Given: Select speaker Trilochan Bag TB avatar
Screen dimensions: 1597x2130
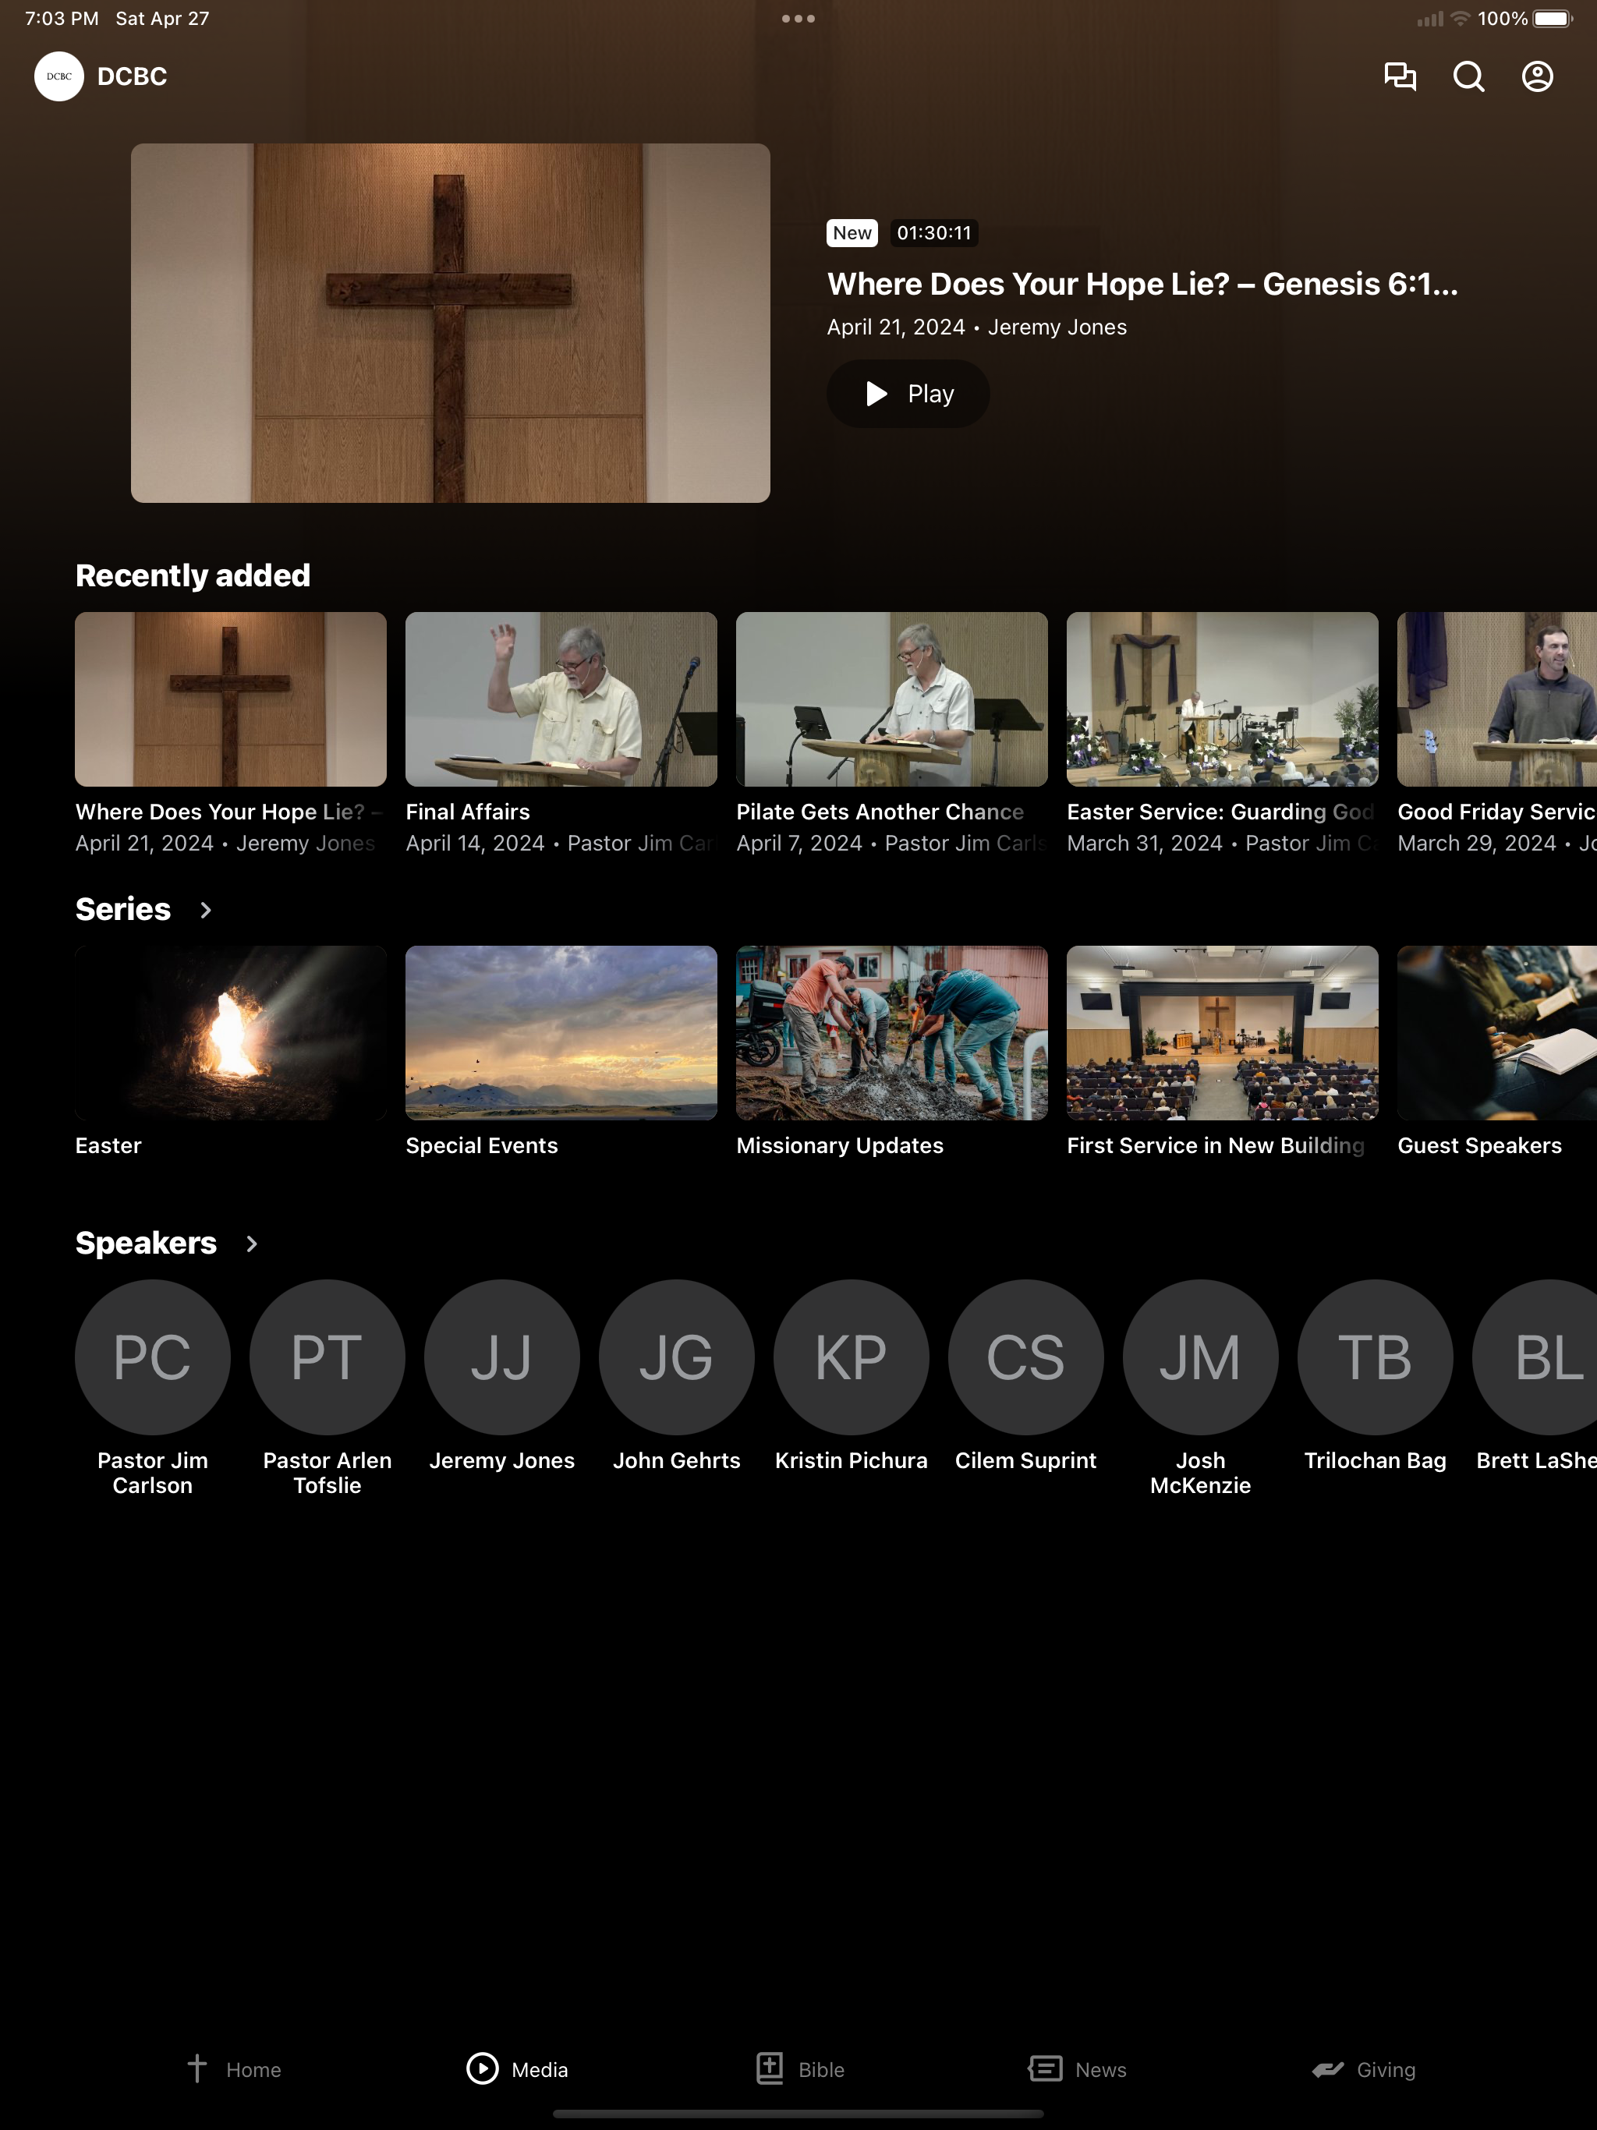Looking at the screenshot, I should (1376, 1357).
